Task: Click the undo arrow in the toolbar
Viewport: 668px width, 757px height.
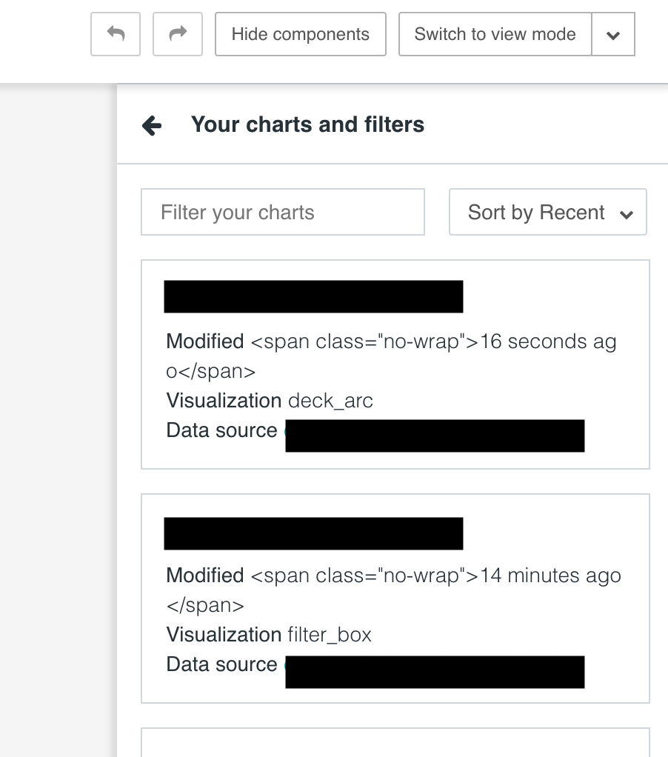Action: (x=115, y=33)
